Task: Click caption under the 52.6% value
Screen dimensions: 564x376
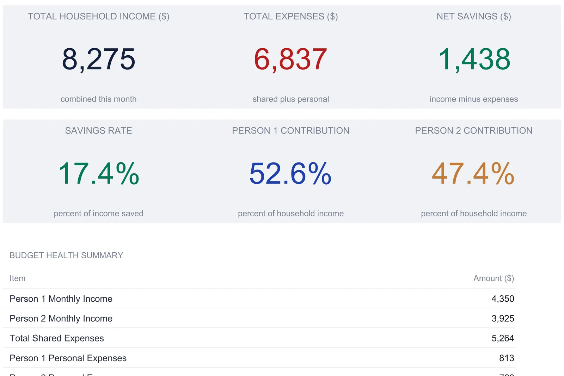Action: pos(291,214)
